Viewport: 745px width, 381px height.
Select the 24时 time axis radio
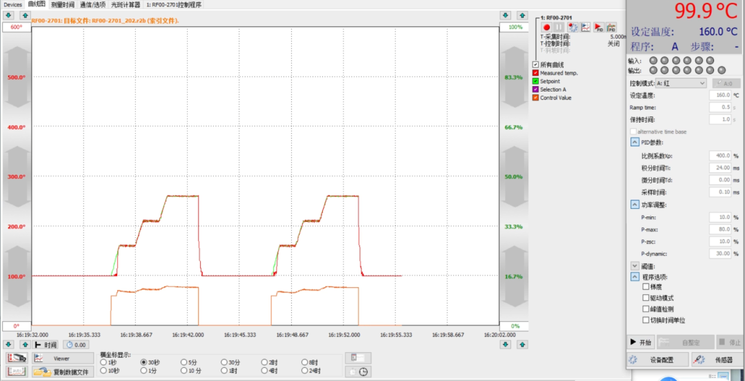coord(305,371)
